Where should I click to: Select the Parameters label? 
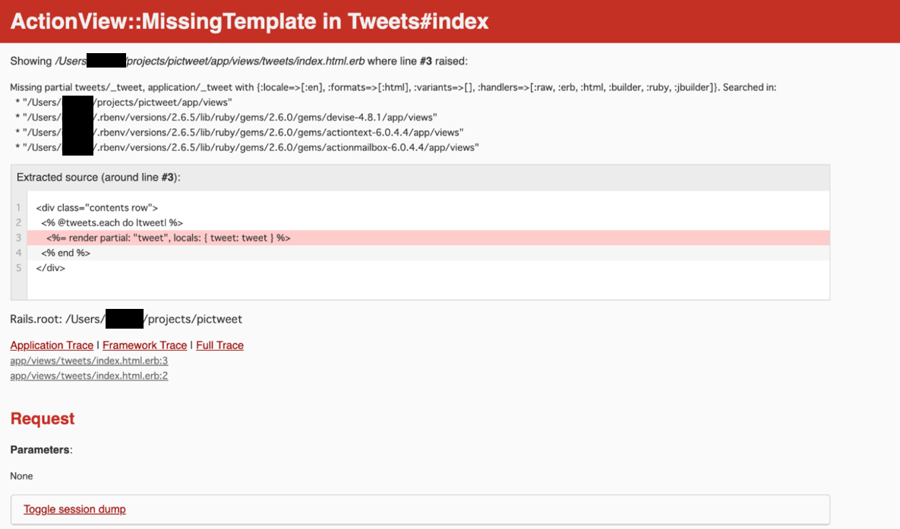(x=34, y=449)
